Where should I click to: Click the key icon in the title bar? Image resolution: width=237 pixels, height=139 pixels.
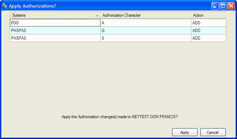click(x=5, y=6)
